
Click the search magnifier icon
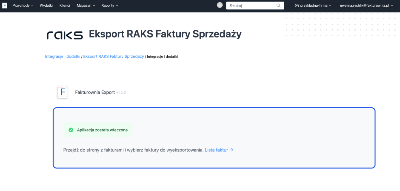(278, 5)
